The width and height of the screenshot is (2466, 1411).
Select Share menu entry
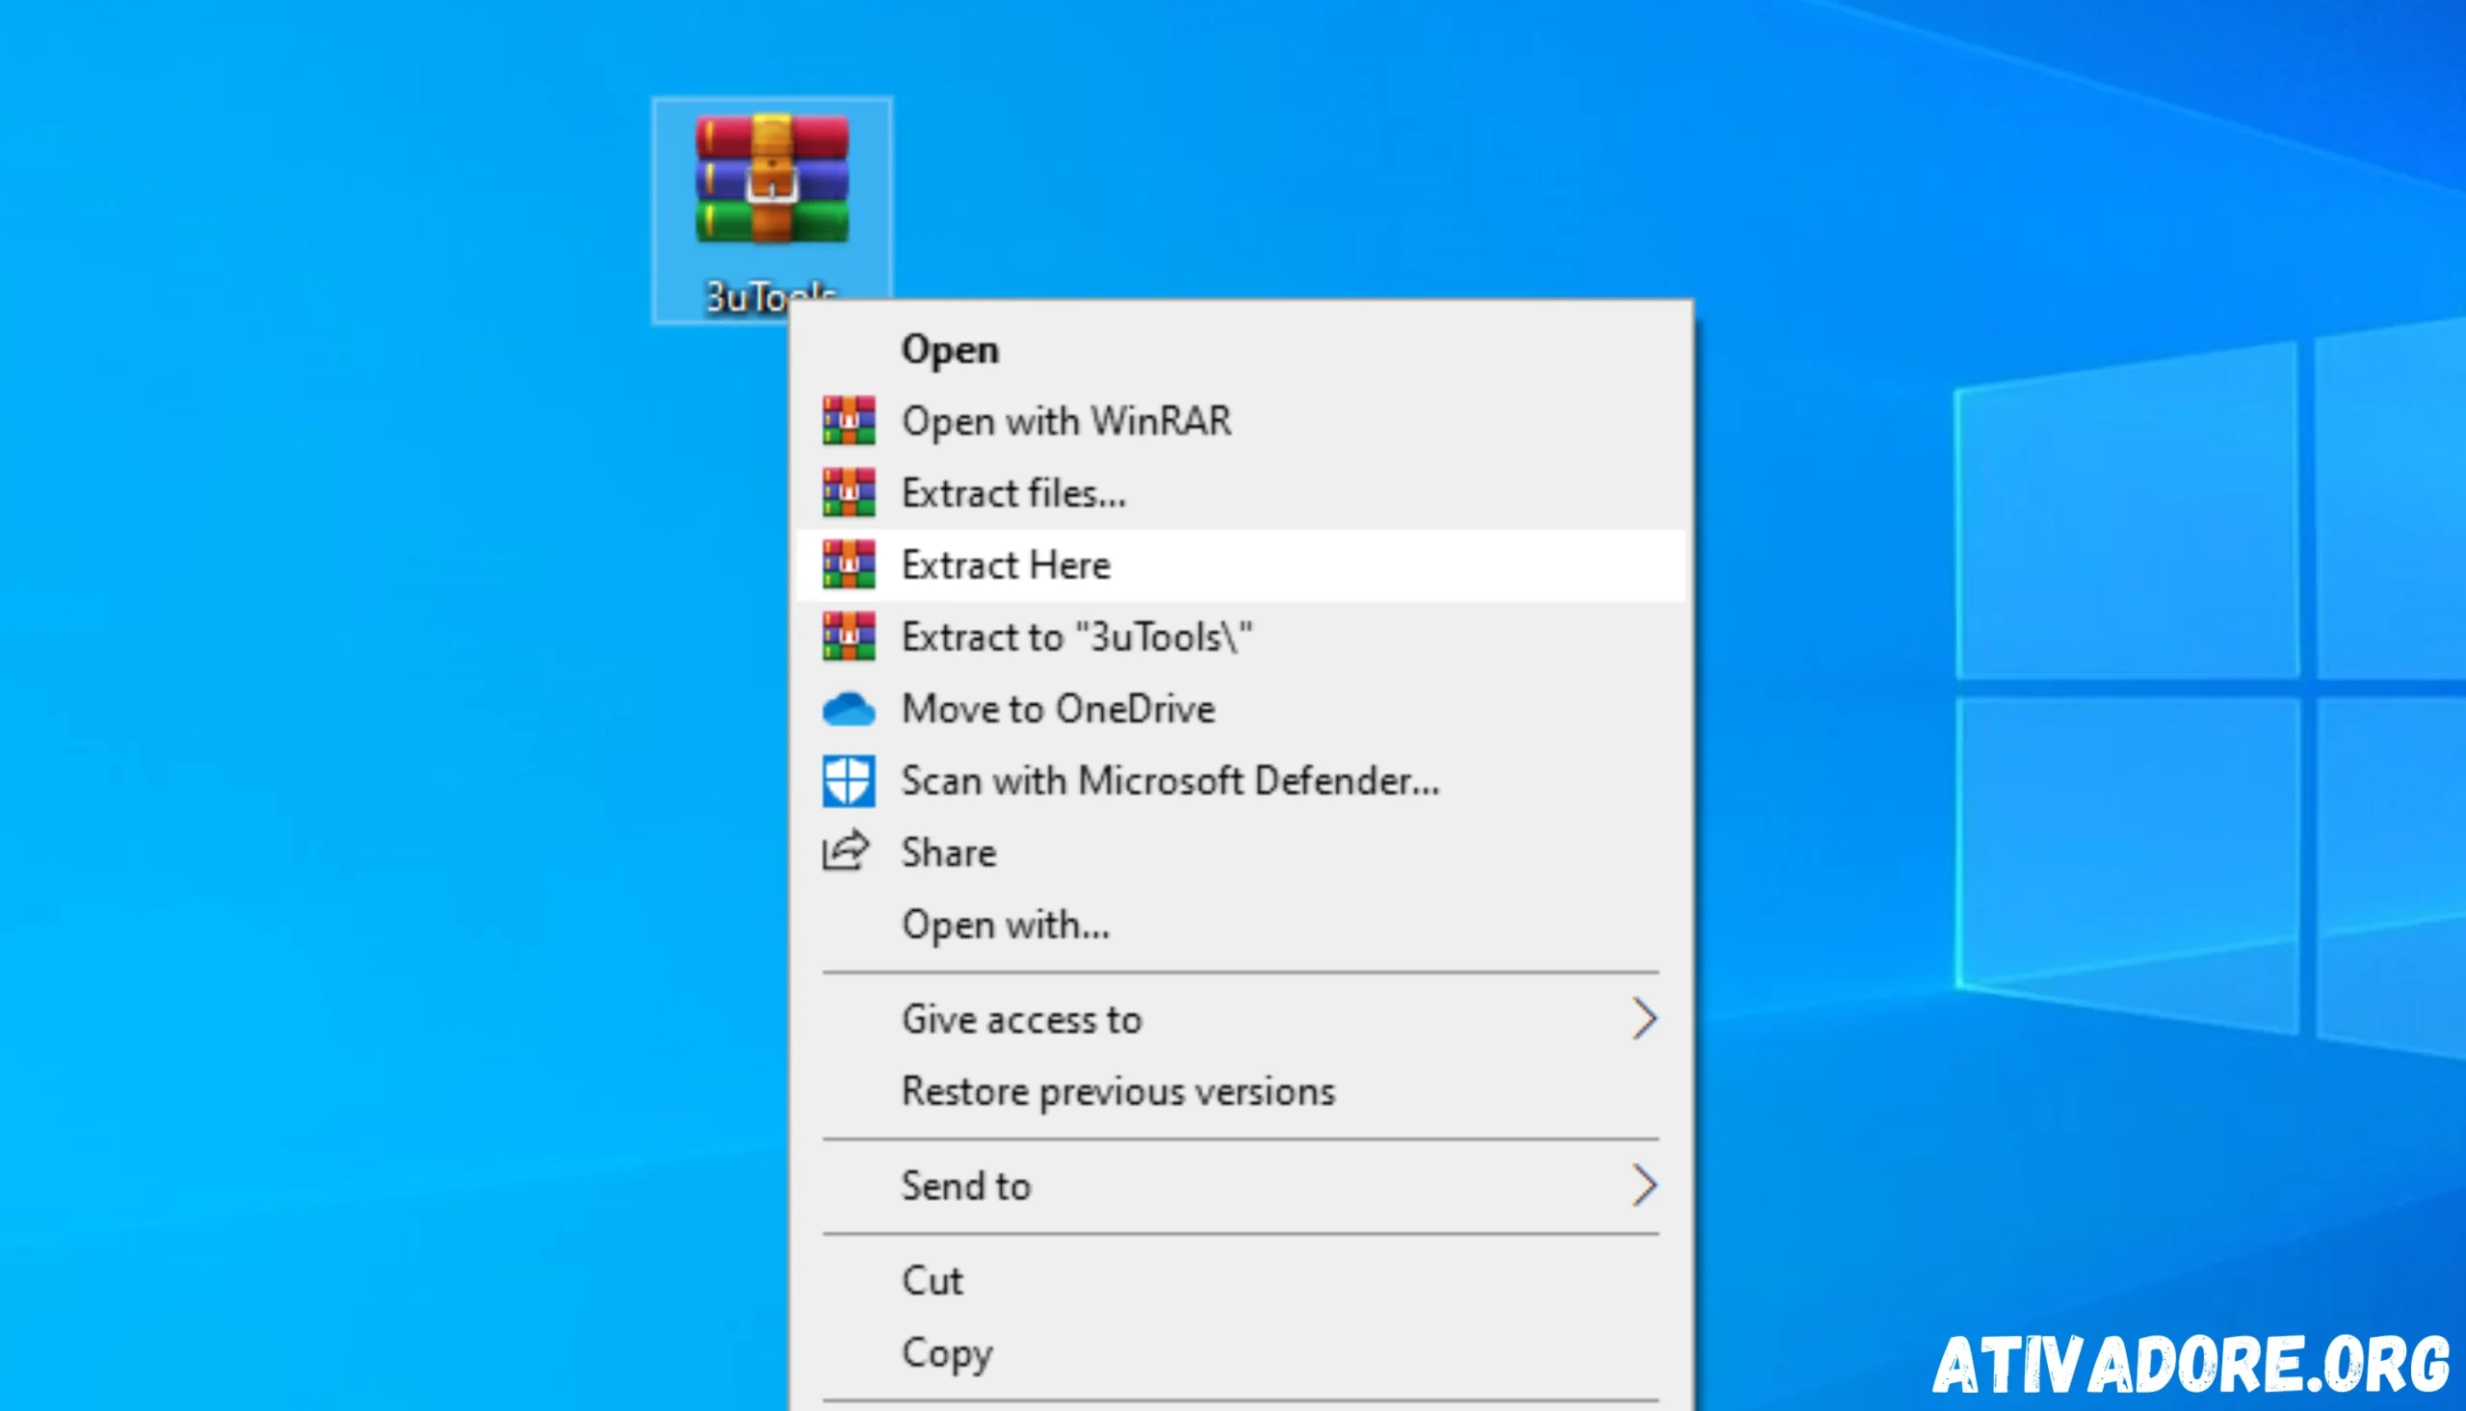click(x=1242, y=852)
